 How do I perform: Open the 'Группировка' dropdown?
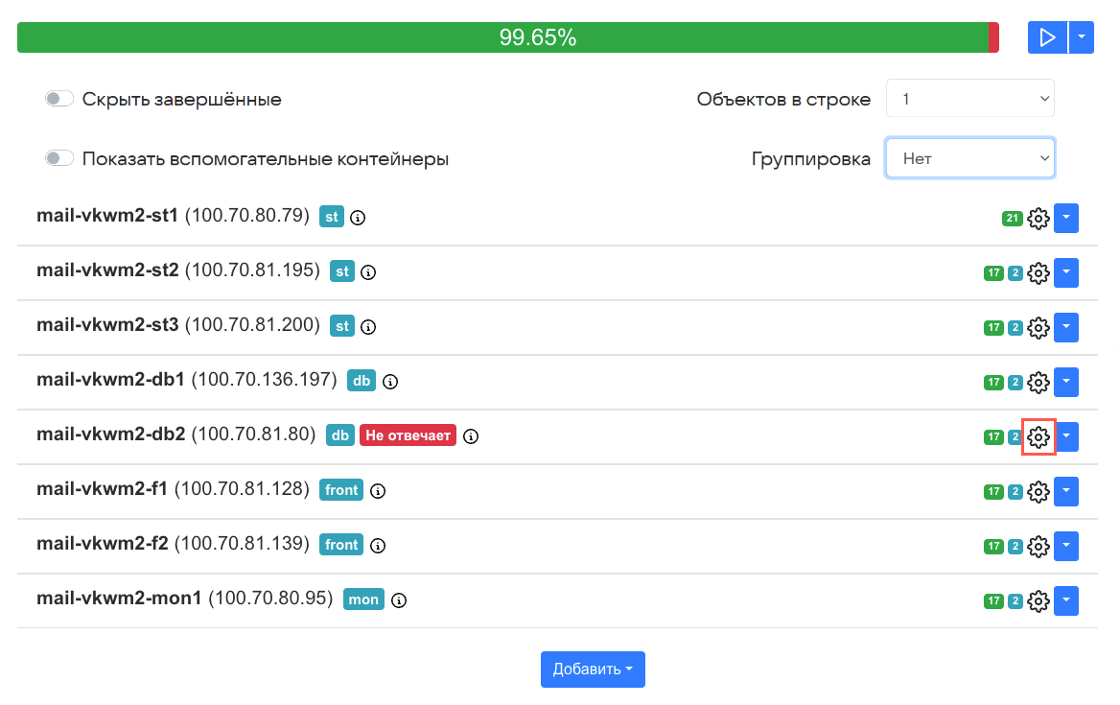(970, 158)
